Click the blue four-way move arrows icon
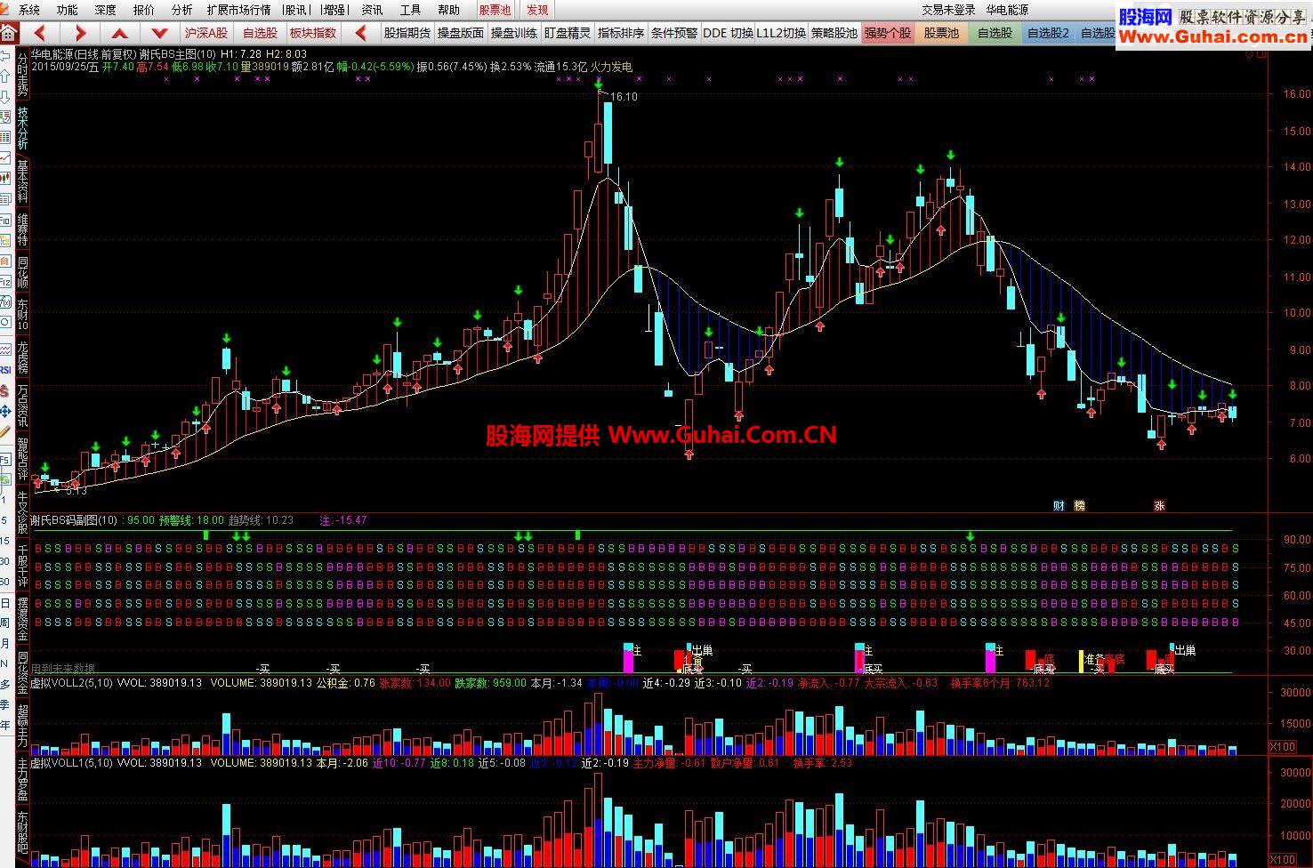The width and height of the screenshot is (1313, 868). pyautogui.click(x=5, y=409)
